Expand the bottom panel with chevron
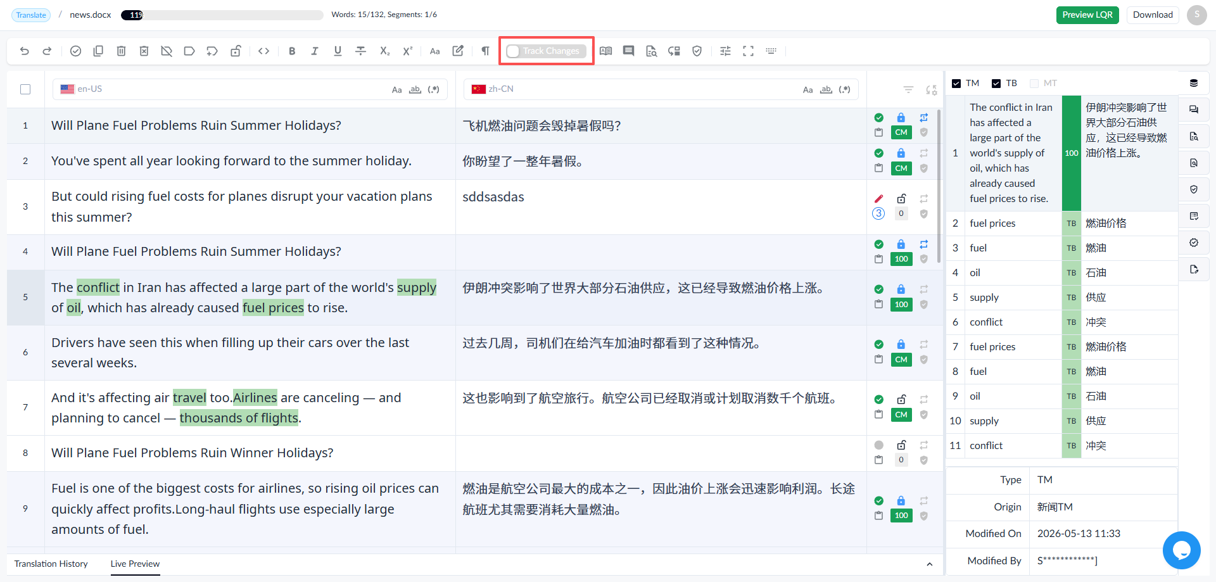Image resolution: width=1216 pixels, height=582 pixels. [929, 564]
